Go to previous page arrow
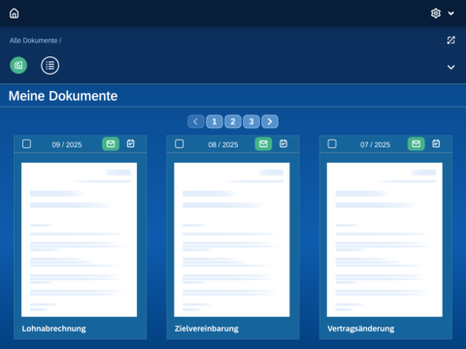Image resolution: width=466 pixels, height=349 pixels. [x=196, y=121]
